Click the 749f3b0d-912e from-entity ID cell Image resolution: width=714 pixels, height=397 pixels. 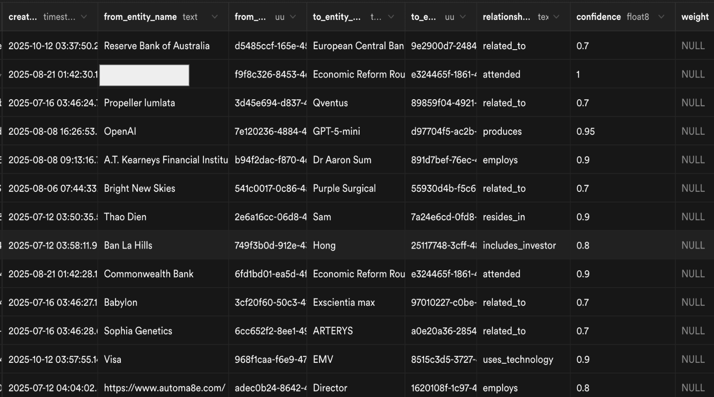pyautogui.click(x=268, y=245)
